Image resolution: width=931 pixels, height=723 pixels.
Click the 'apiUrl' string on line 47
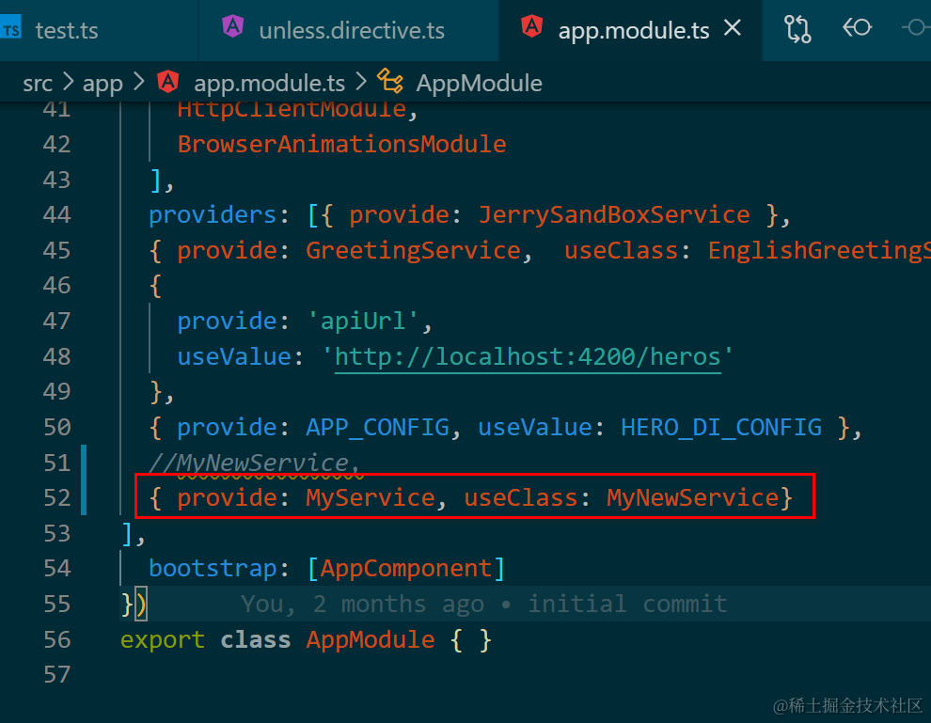click(x=363, y=322)
